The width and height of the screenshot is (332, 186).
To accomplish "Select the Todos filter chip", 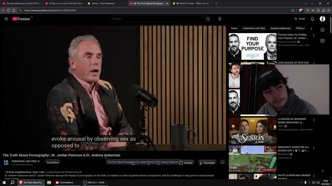I will 234,28.
